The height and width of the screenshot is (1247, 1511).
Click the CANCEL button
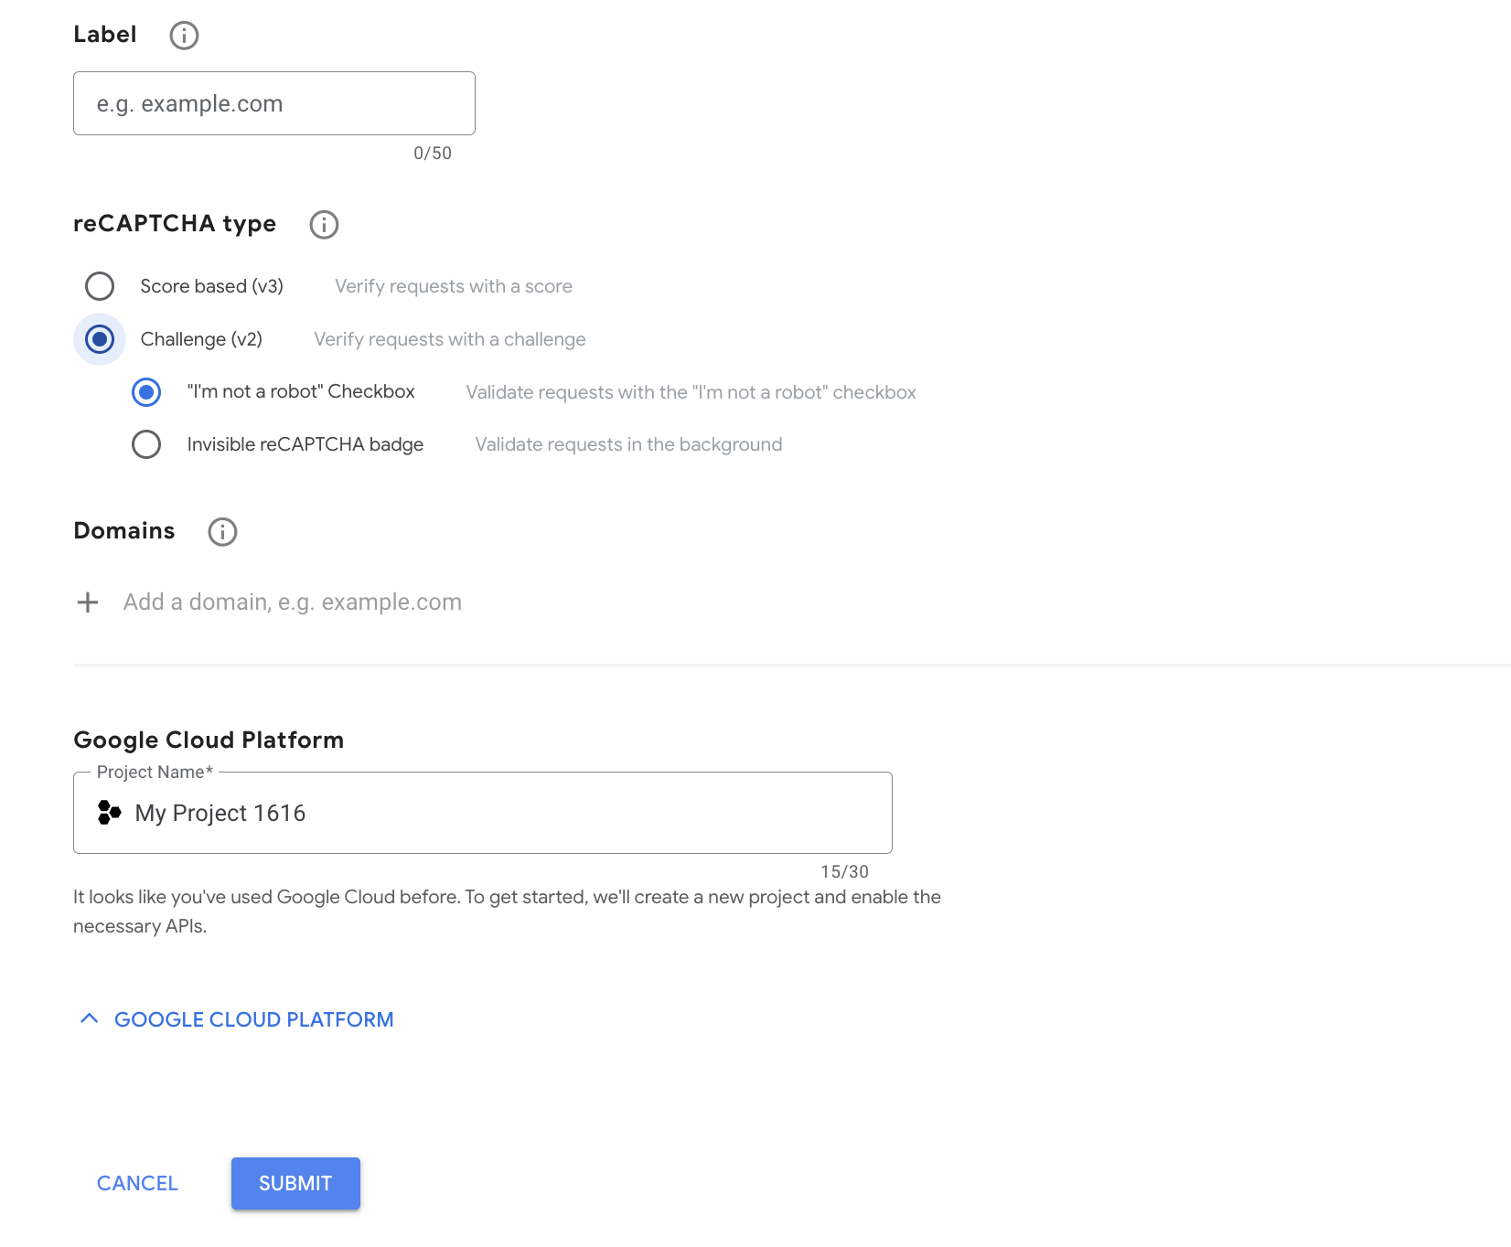[137, 1184]
